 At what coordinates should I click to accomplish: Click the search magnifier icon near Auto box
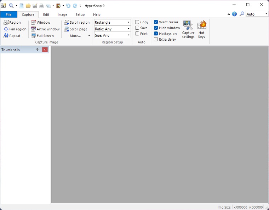[x=242, y=14]
